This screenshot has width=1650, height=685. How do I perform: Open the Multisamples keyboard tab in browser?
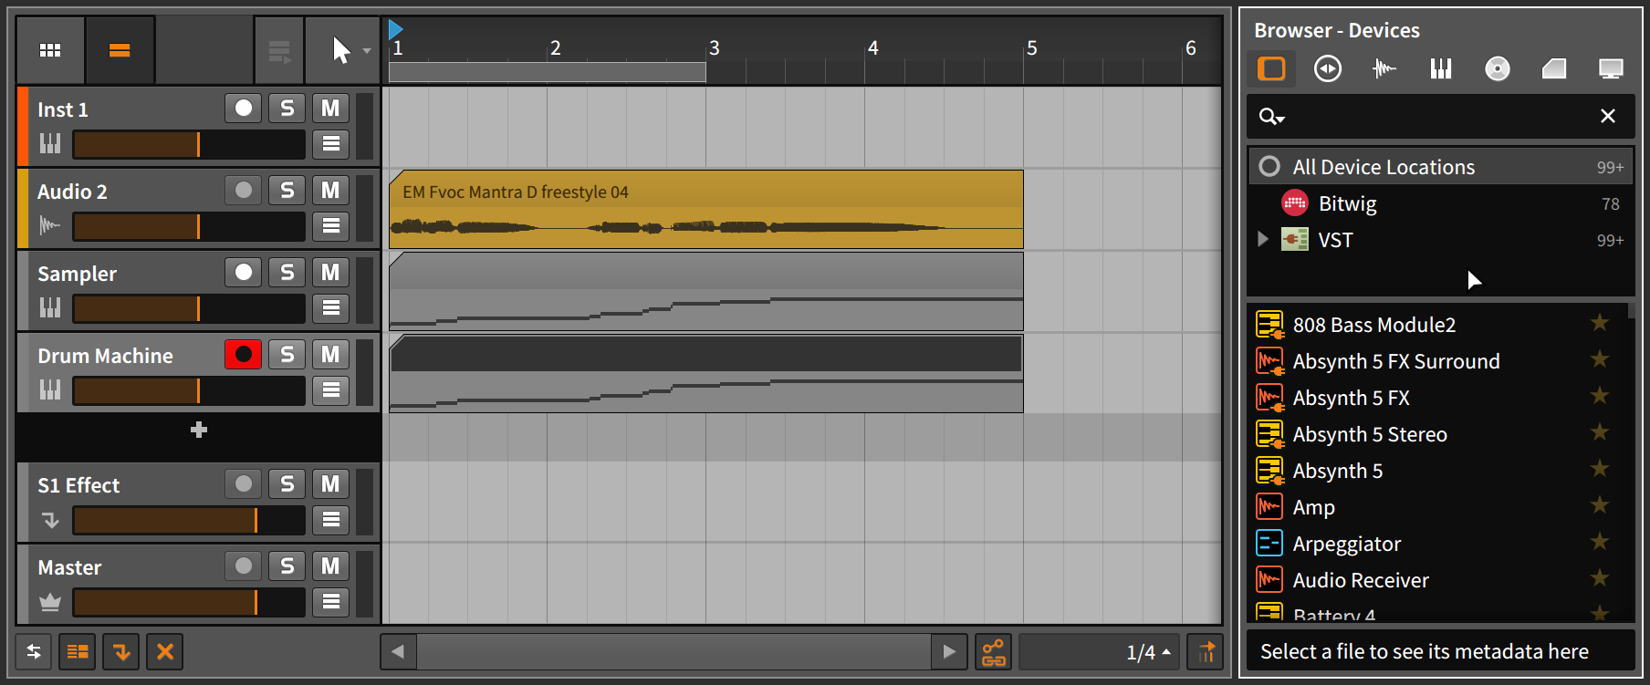[1441, 68]
